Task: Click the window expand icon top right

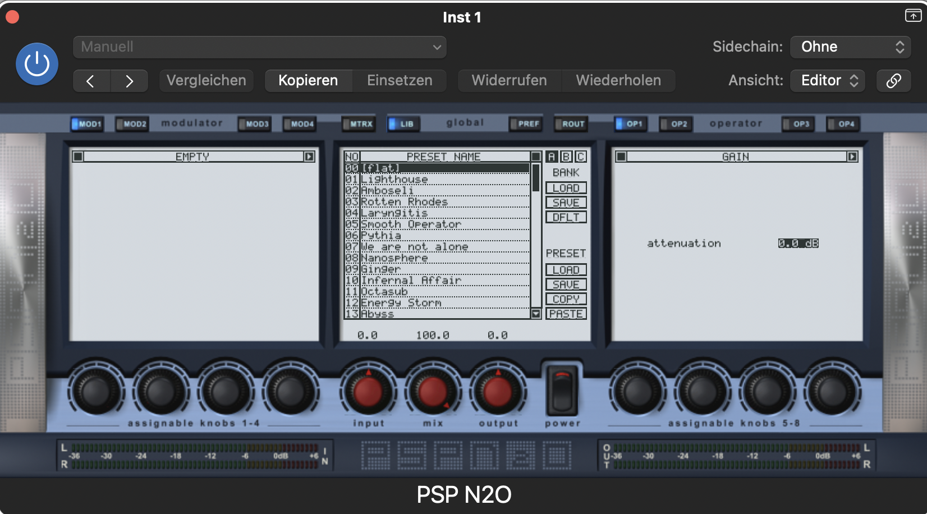Action: pyautogui.click(x=913, y=16)
